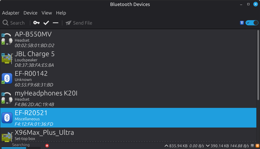Click the orange icon in the status bar corner
260x149 pixels.
pyautogui.click(x=257, y=146)
